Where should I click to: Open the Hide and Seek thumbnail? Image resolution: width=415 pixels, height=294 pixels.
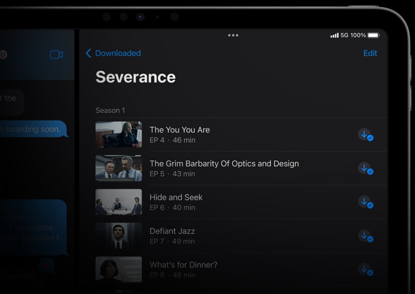[x=119, y=202]
